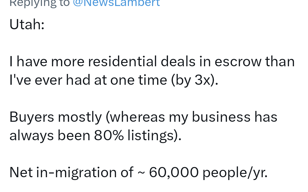Click the 'Replying to' label text
The width and height of the screenshot is (308, 192).
(x=39, y=3)
